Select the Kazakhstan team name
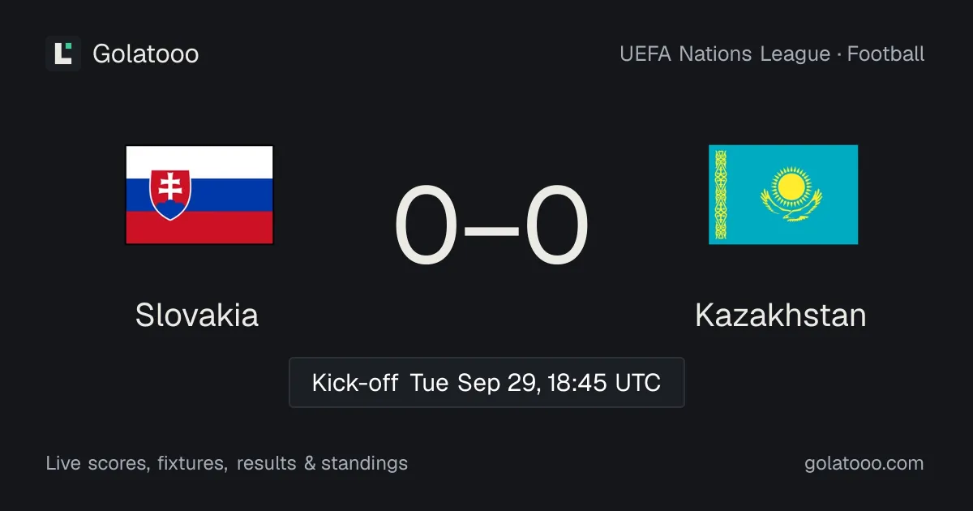The width and height of the screenshot is (973, 511). click(x=781, y=315)
